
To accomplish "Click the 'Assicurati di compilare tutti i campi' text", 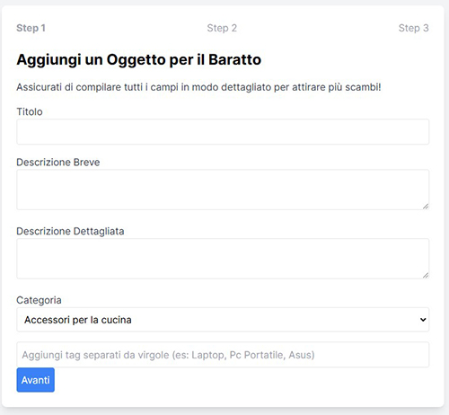I will [97, 87].
